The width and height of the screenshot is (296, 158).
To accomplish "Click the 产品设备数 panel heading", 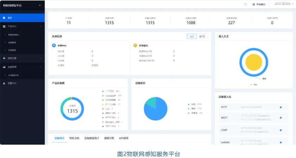I will click(58, 83).
